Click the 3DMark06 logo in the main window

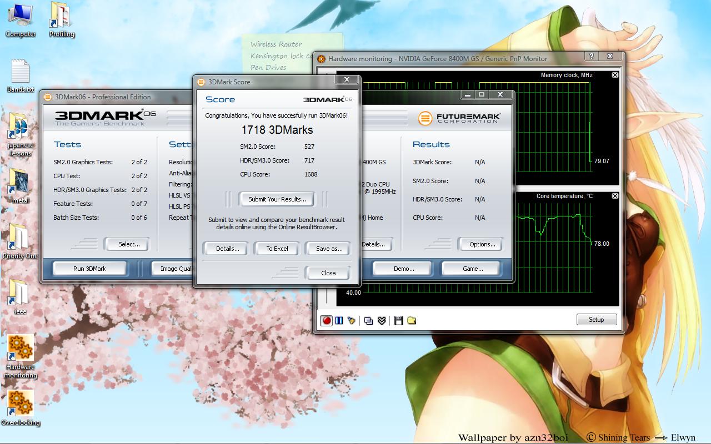[105, 118]
